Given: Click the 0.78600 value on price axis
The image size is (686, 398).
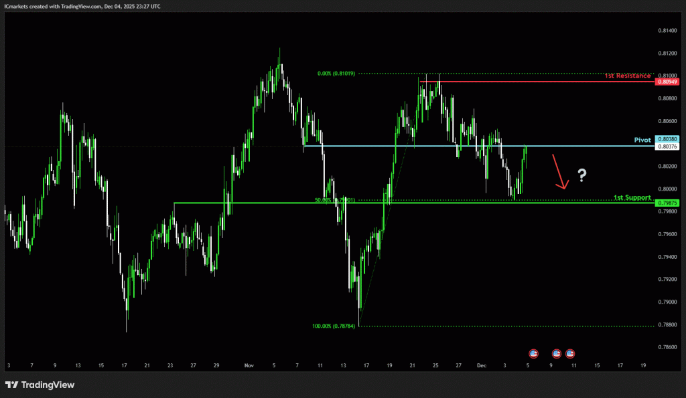Looking at the screenshot, I should point(667,347).
